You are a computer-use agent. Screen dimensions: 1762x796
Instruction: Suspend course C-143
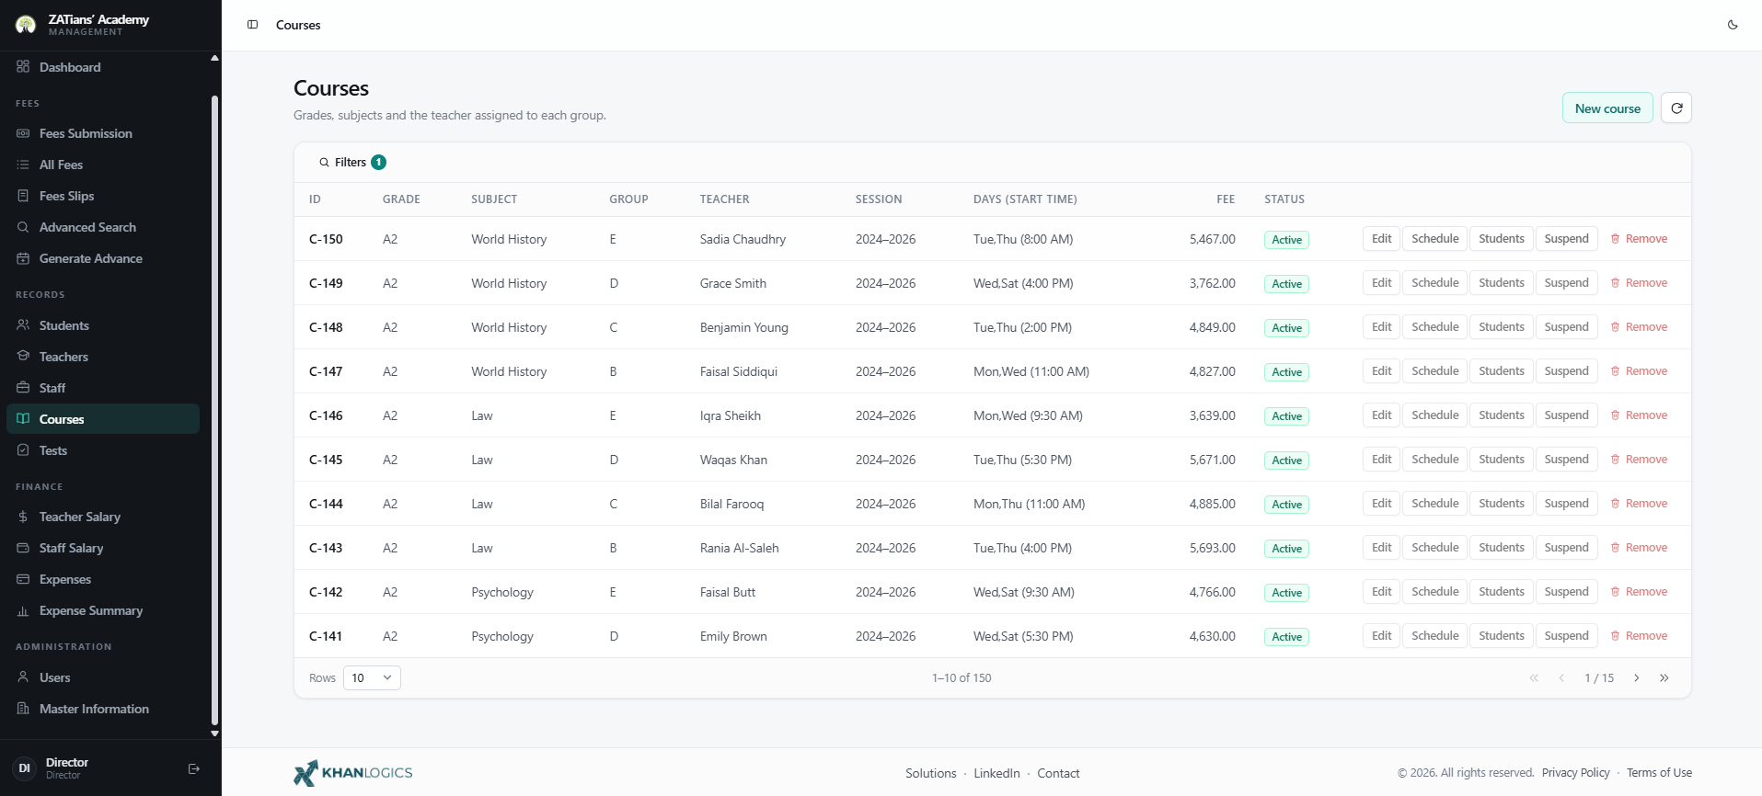[x=1566, y=548]
